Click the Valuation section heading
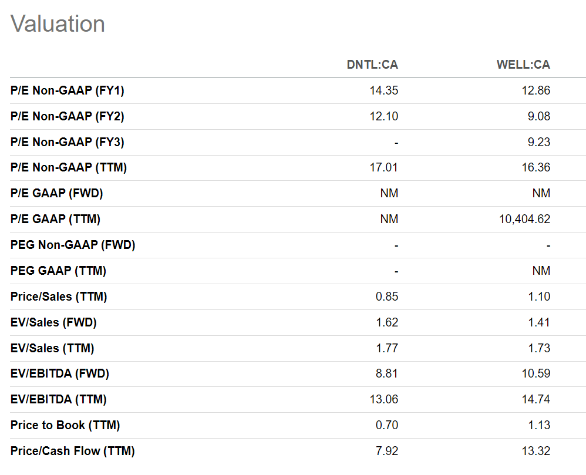The height and width of the screenshot is (475, 586). tap(58, 24)
